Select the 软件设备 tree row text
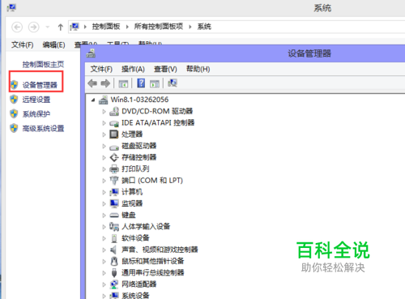Viewport: 405px width, 299px height. pos(135,238)
